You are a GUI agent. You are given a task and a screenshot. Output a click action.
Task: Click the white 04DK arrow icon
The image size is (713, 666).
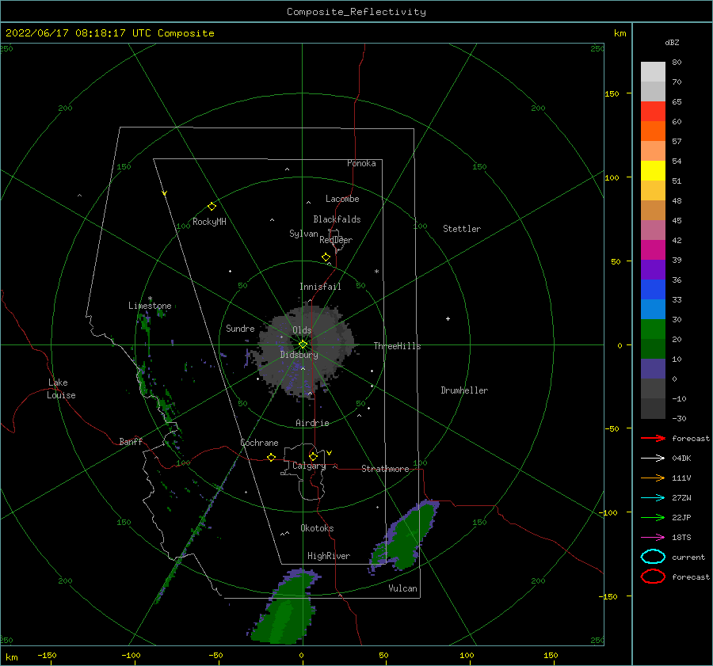pyautogui.click(x=653, y=459)
